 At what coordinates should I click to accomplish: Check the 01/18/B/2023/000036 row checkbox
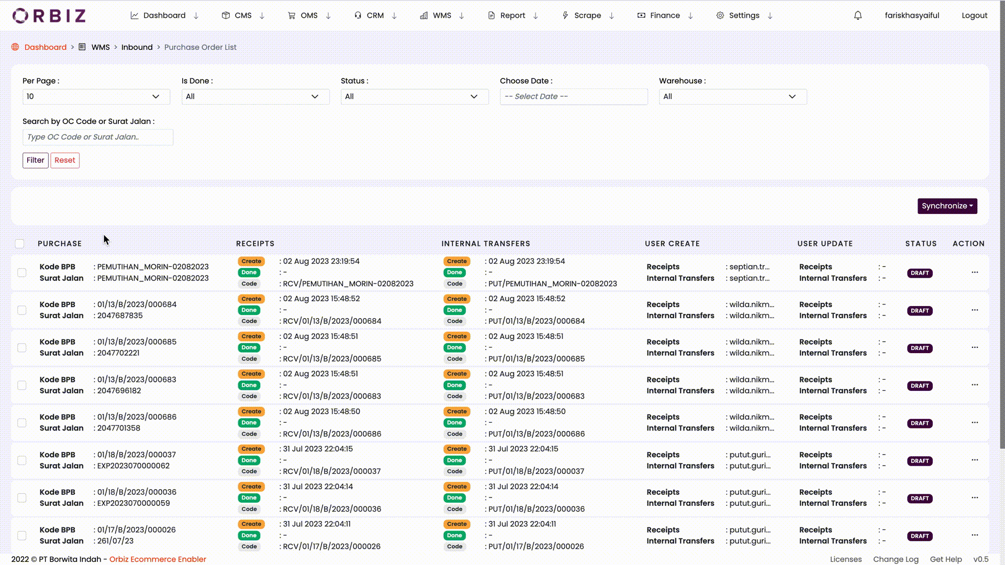22,498
